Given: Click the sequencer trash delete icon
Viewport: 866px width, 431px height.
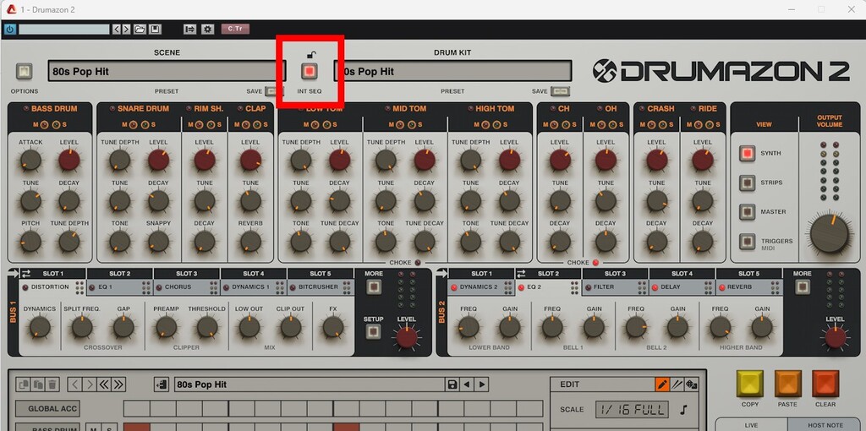Looking at the screenshot, I should [52, 385].
